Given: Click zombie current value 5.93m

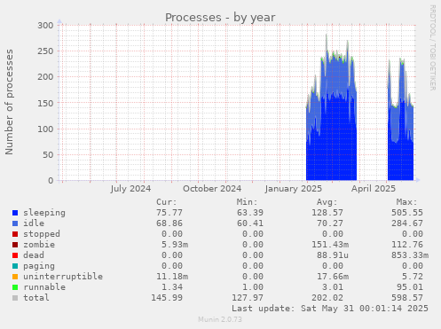Looking at the screenshot, I should pyautogui.click(x=175, y=245).
